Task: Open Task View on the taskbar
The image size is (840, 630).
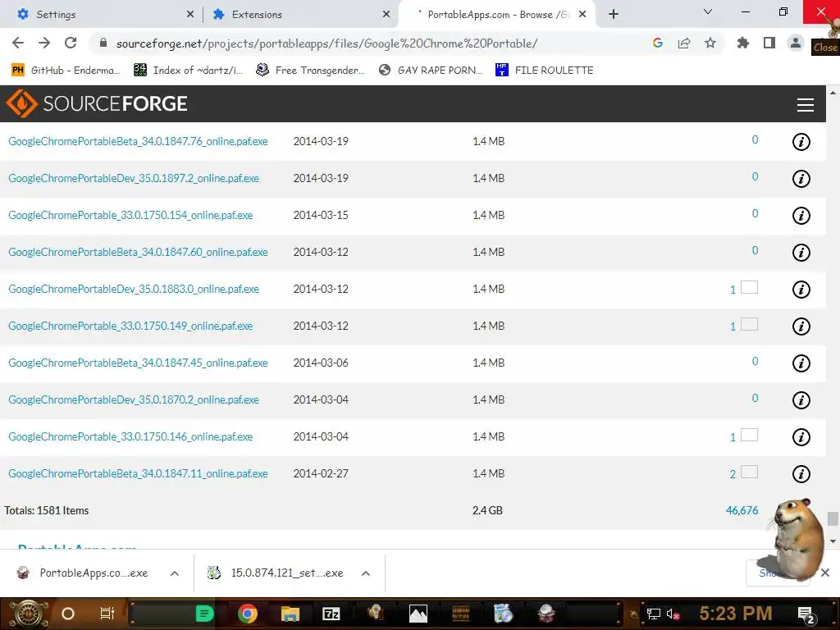Action: [107, 614]
